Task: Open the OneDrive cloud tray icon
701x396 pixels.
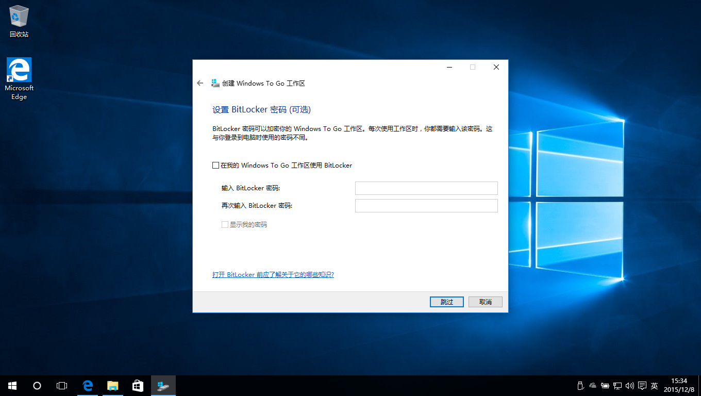Action: [593, 386]
